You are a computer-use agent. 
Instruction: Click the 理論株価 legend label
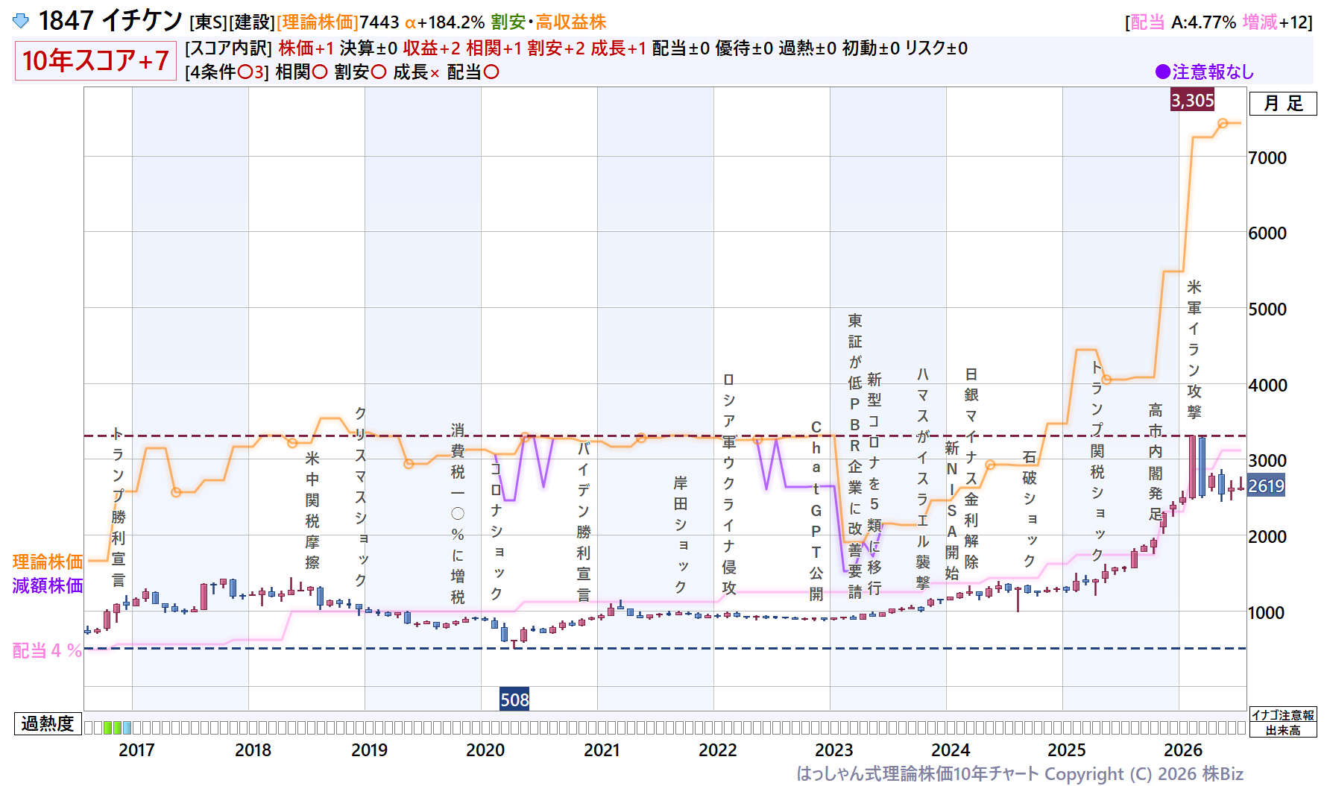(48, 562)
